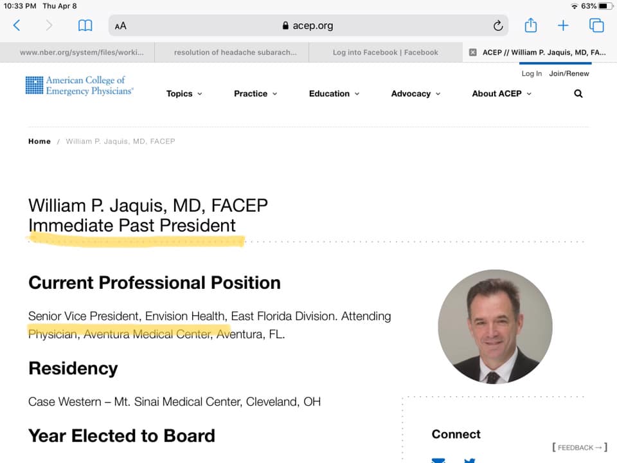The height and width of the screenshot is (463, 617).
Task: Close the ACEP William P. Jaquis tab
Action: [472, 53]
